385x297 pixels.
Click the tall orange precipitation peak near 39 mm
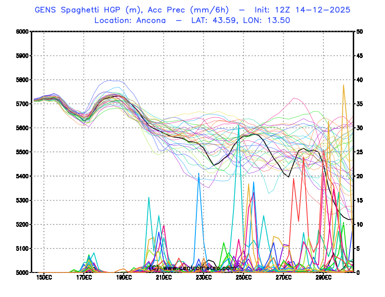tap(343, 87)
